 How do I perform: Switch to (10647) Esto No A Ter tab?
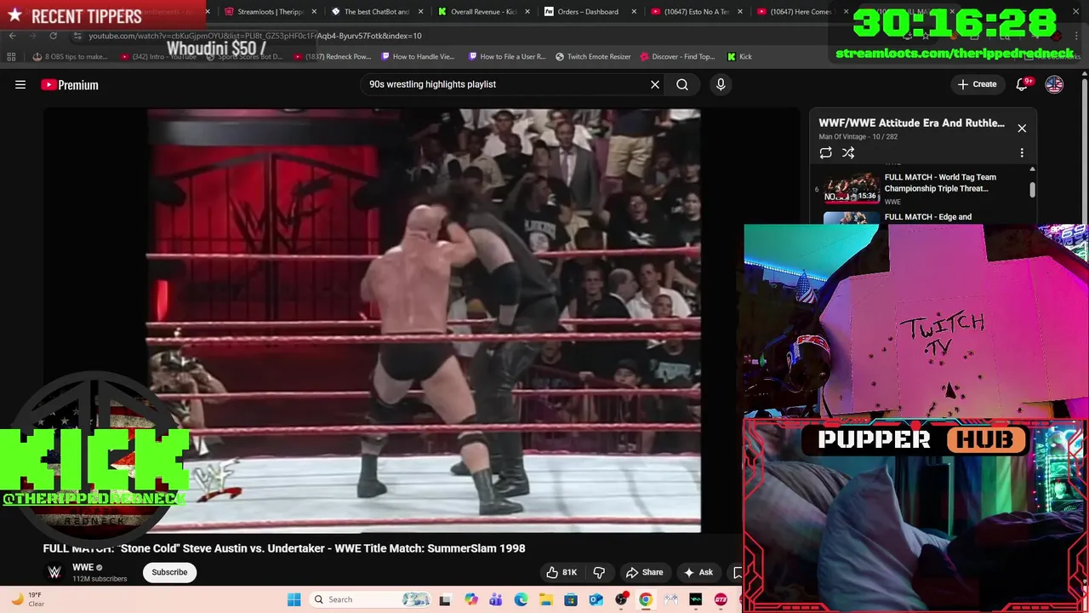689,12
